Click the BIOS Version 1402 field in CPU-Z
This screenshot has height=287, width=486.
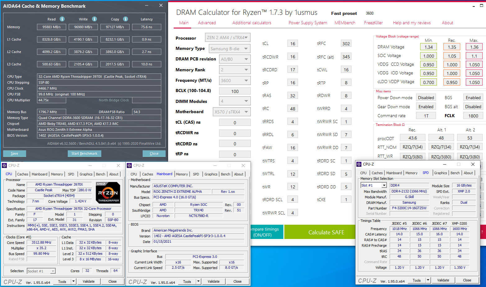[199, 236]
